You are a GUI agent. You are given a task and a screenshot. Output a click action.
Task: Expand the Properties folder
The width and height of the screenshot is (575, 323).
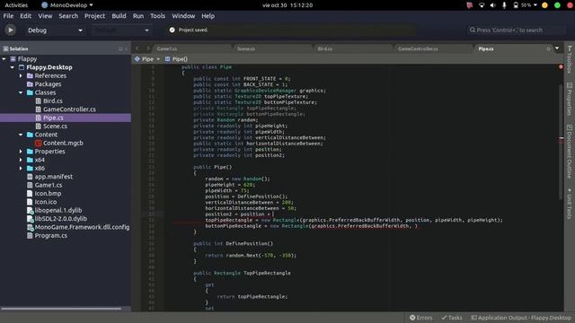(x=21, y=152)
